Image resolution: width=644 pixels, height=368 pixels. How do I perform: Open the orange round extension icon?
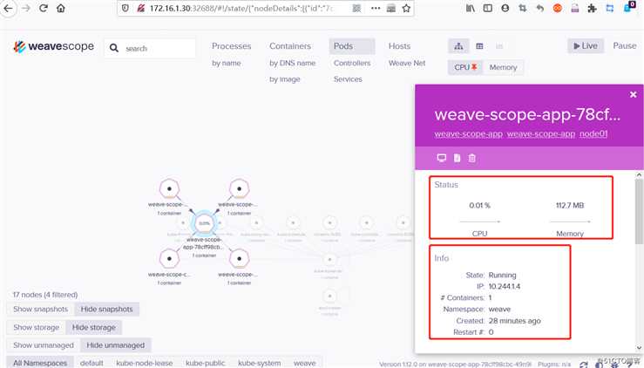[558, 8]
